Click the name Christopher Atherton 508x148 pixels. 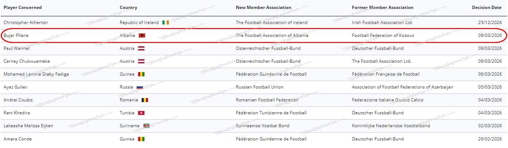tap(25, 23)
